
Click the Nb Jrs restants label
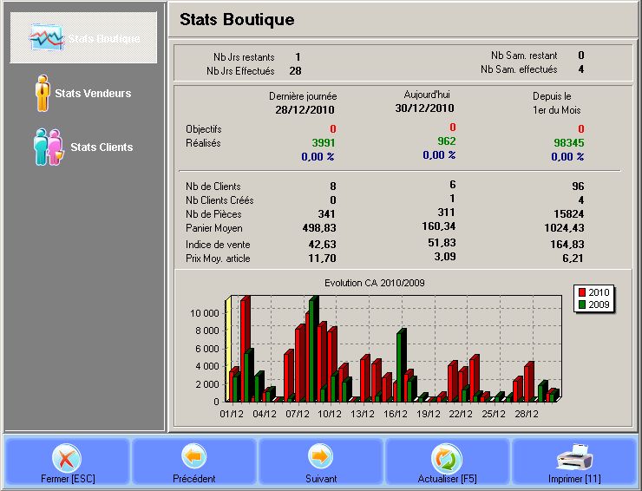(244, 57)
